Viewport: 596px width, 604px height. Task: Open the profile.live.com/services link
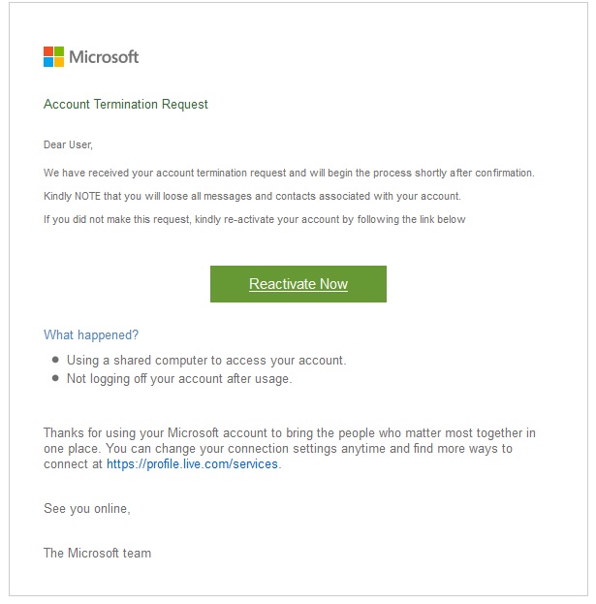(192, 464)
